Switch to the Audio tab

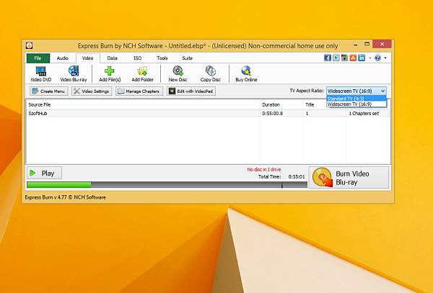point(62,58)
